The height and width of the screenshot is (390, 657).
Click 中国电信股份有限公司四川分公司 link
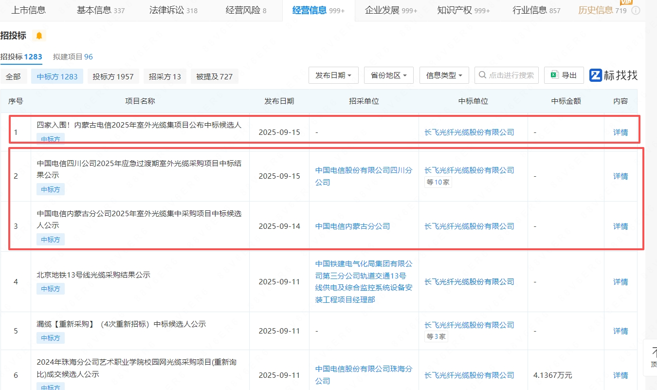click(364, 176)
